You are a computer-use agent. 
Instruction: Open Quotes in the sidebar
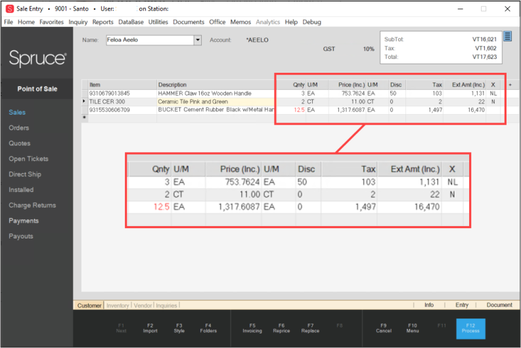(20, 144)
